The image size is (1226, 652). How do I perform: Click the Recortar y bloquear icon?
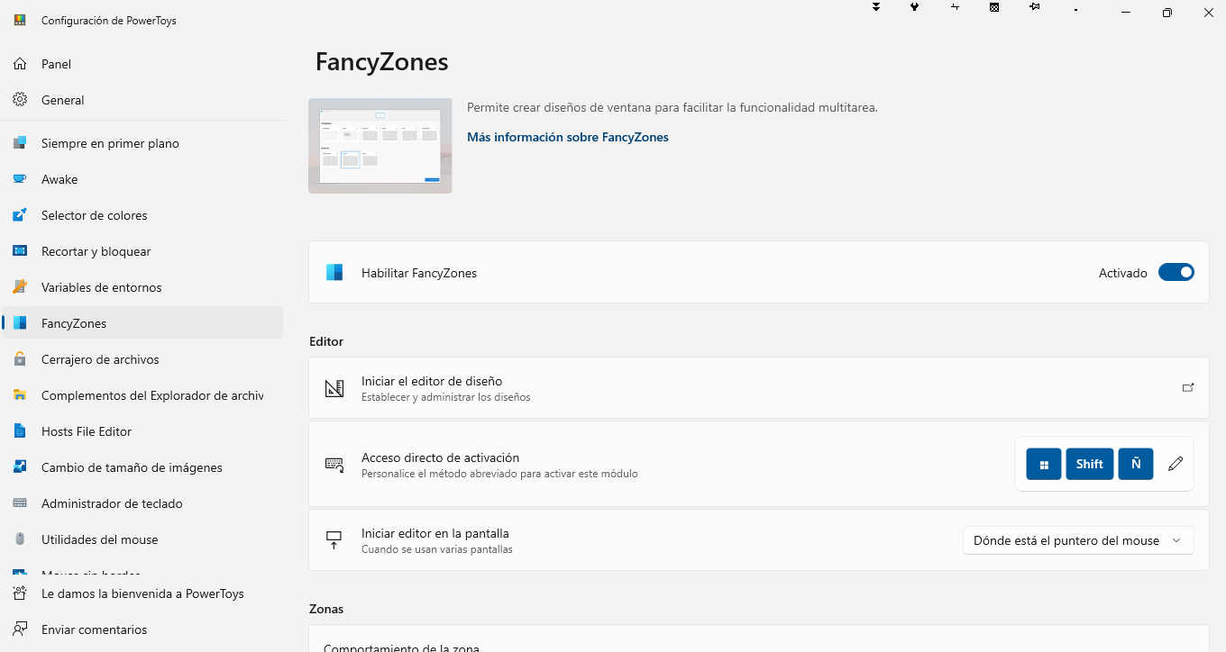(x=20, y=251)
